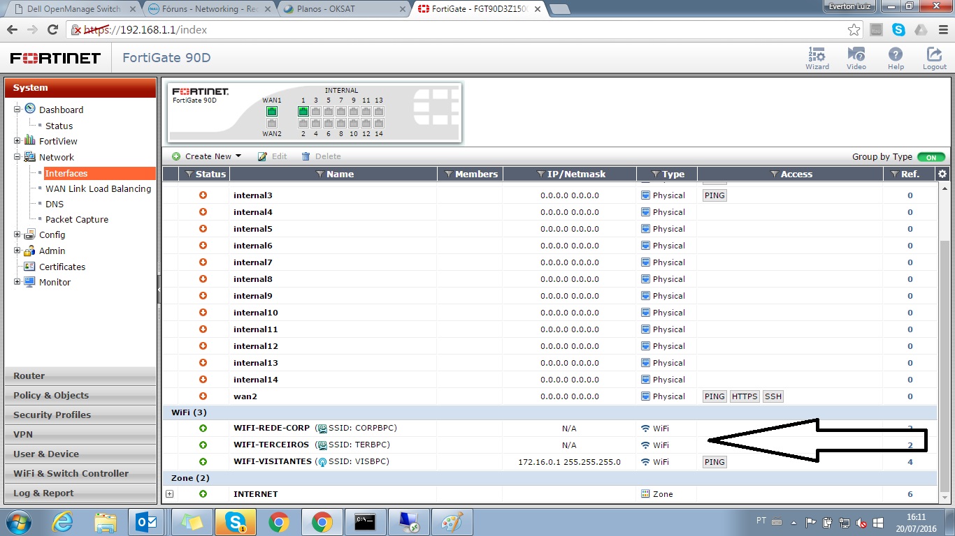Viewport: 955px width, 536px height.
Task: Open Certificates in System tree
Action: click(x=62, y=267)
